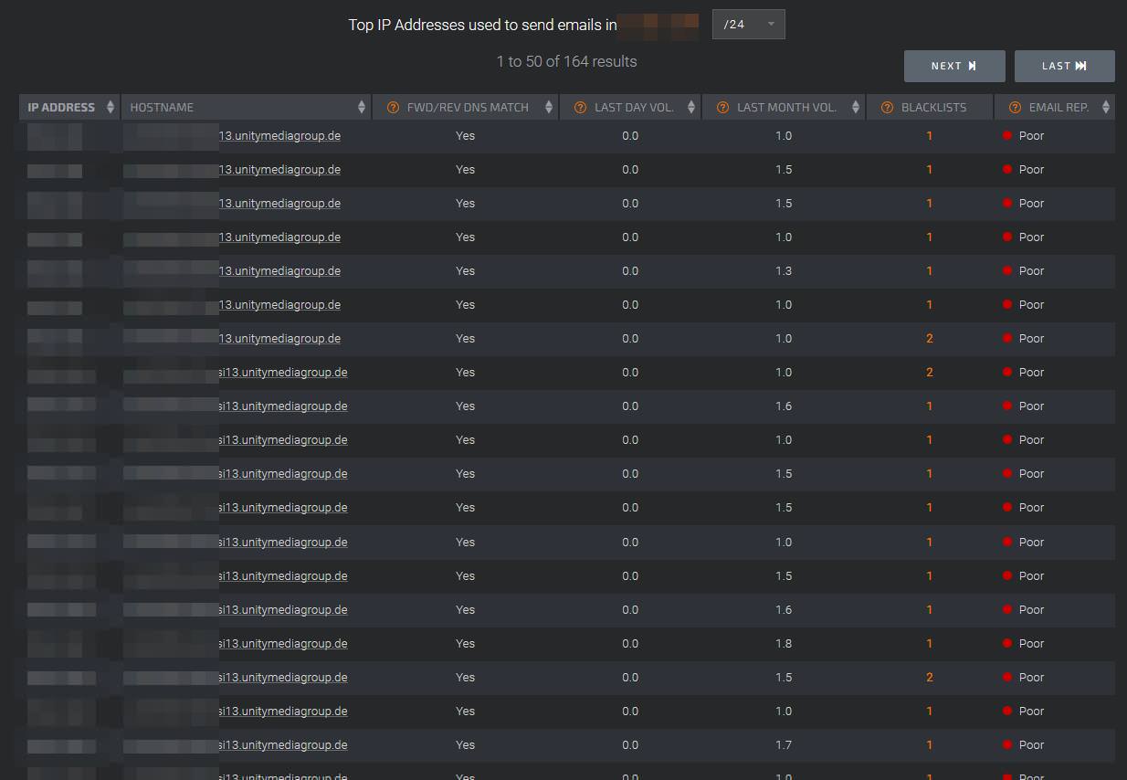Click sort arrows in IP Address header
Image resolution: width=1127 pixels, height=780 pixels.
pos(111,108)
